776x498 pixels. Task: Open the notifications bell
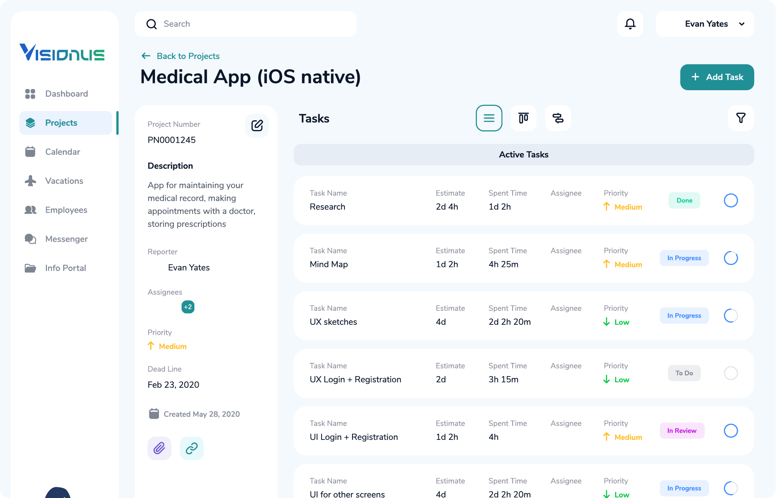click(630, 24)
